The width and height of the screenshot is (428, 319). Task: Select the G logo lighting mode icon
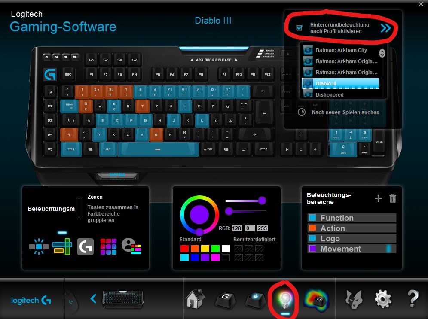85,246
